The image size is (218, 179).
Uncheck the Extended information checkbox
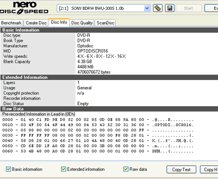(64, 169)
